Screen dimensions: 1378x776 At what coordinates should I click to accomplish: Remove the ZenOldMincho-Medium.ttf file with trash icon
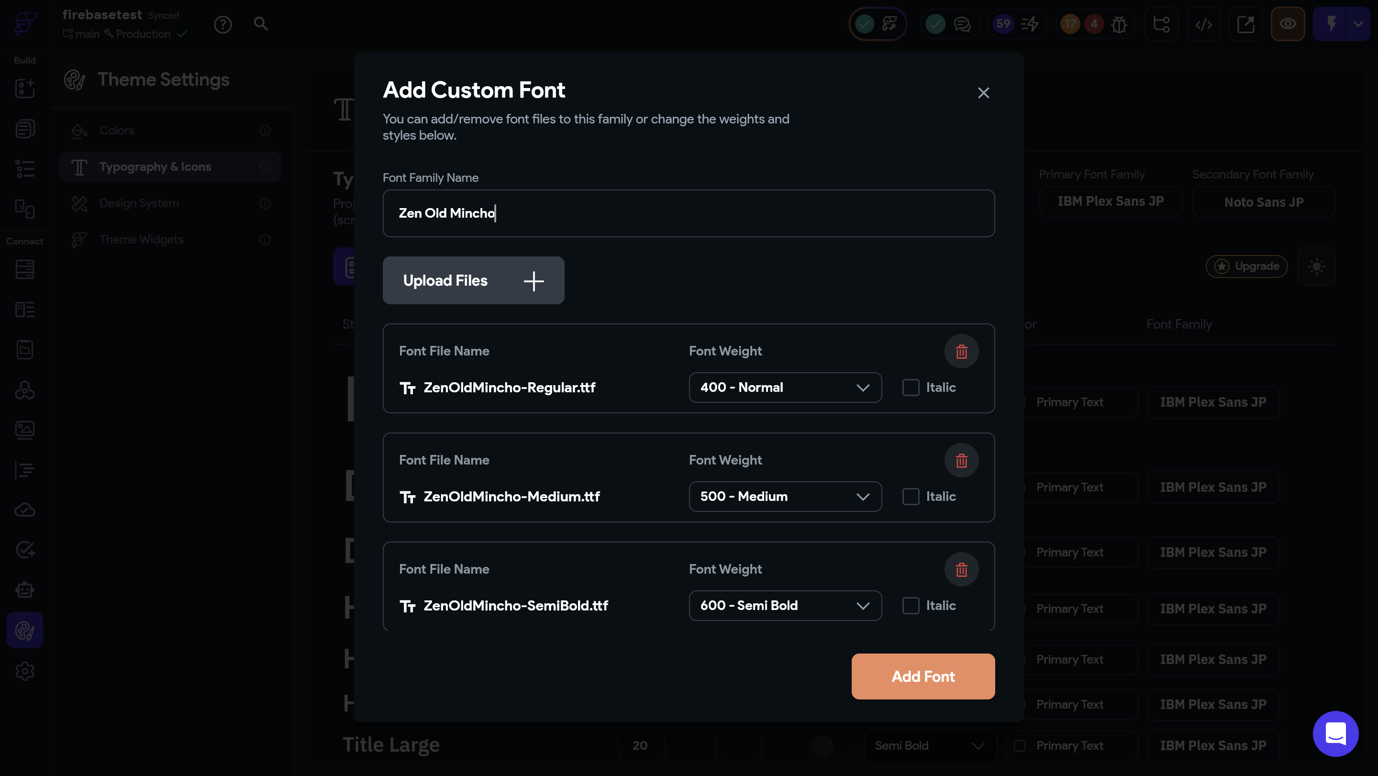(961, 460)
